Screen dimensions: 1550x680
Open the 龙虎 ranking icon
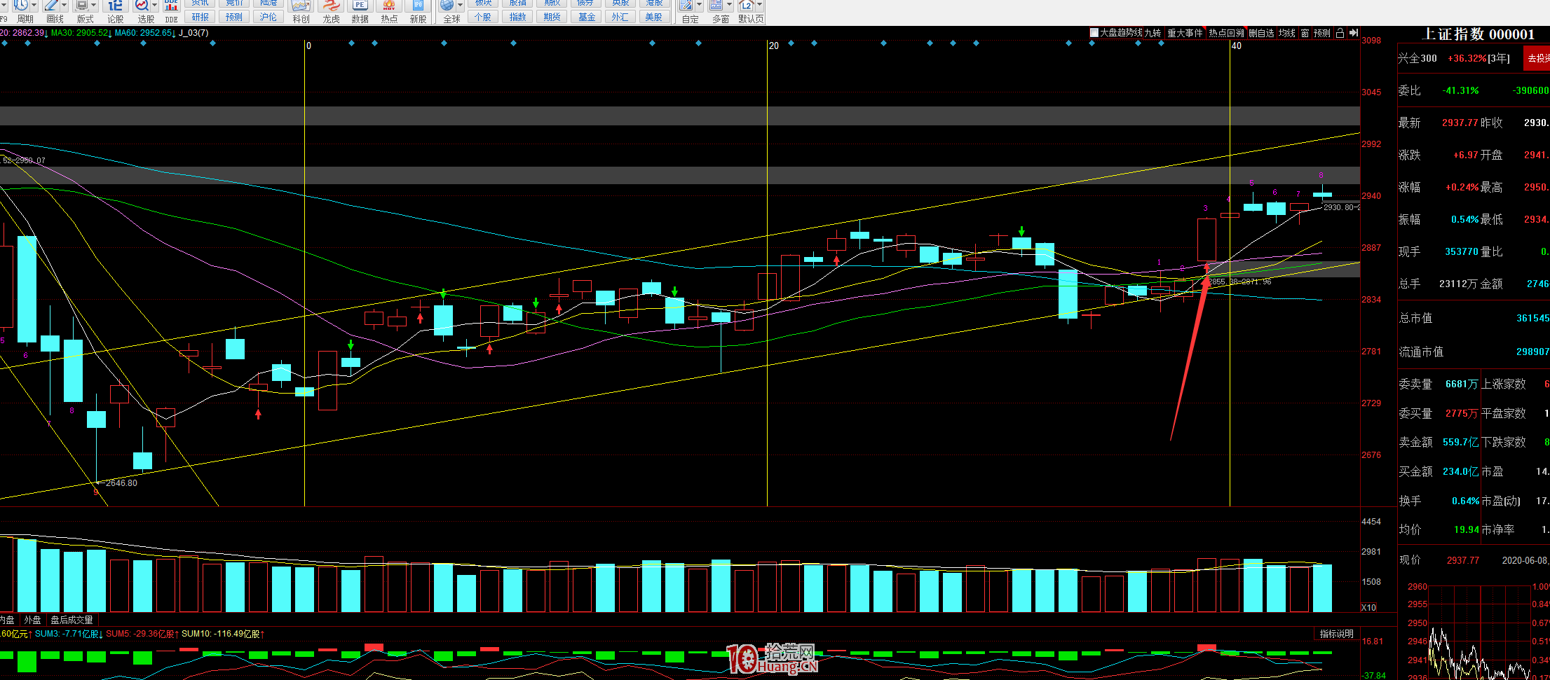[x=331, y=6]
